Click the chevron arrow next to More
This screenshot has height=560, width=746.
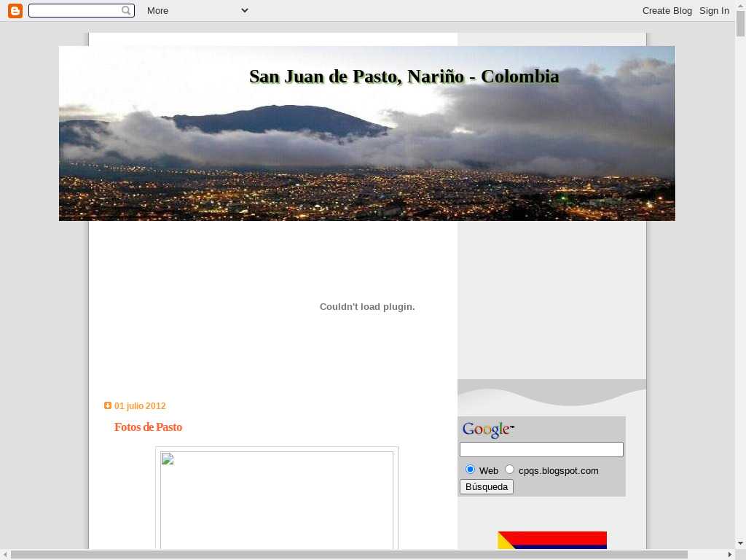coord(244,10)
